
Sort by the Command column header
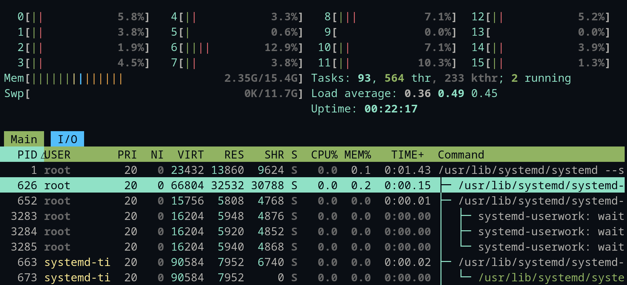tap(461, 155)
